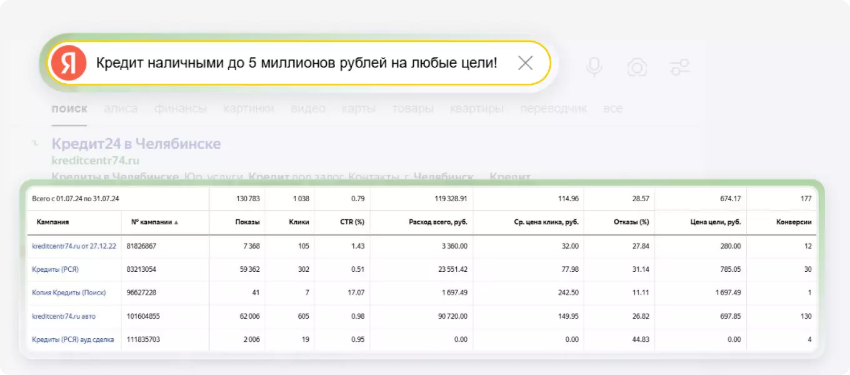Open the товары tab
Screen dimensions: 850x375
(x=412, y=109)
